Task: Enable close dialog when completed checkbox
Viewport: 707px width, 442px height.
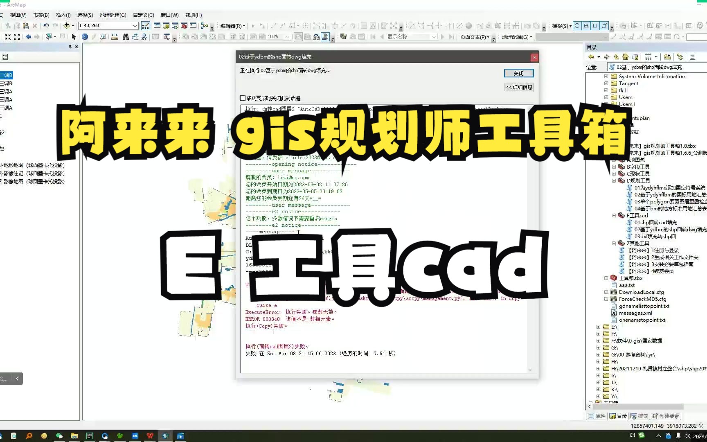Action: (x=243, y=98)
